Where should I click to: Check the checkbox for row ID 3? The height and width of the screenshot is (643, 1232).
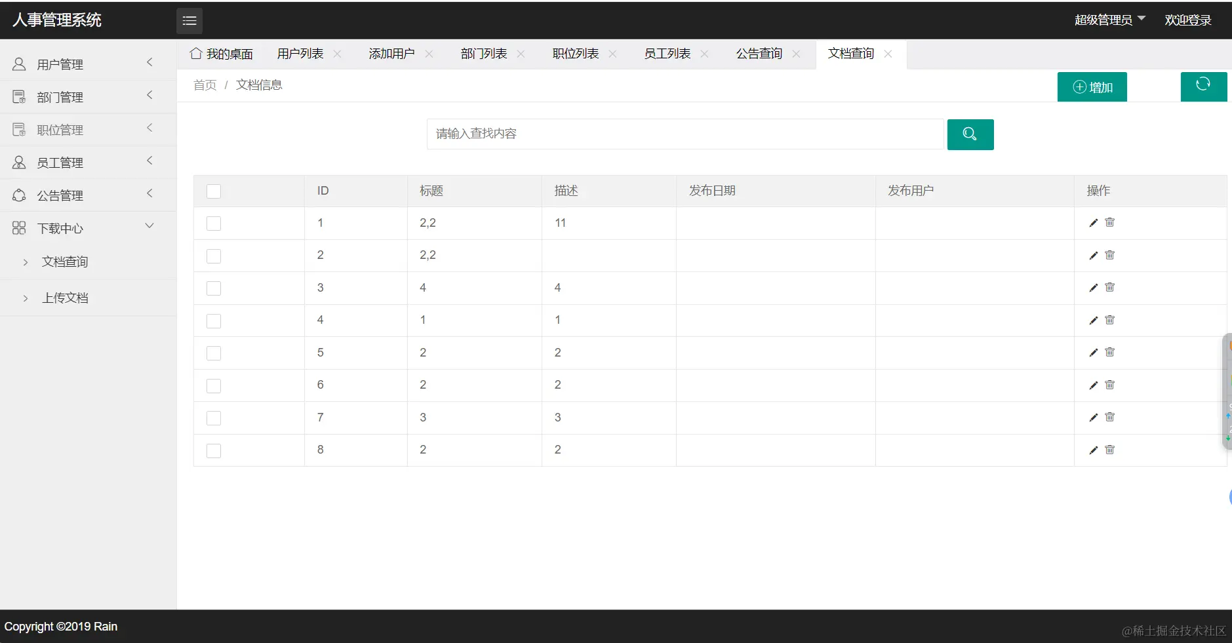click(214, 288)
